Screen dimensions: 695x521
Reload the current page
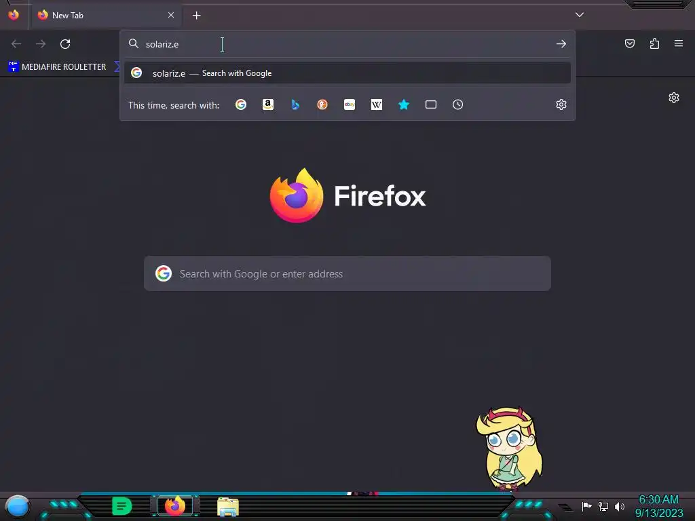coord(65,44)
